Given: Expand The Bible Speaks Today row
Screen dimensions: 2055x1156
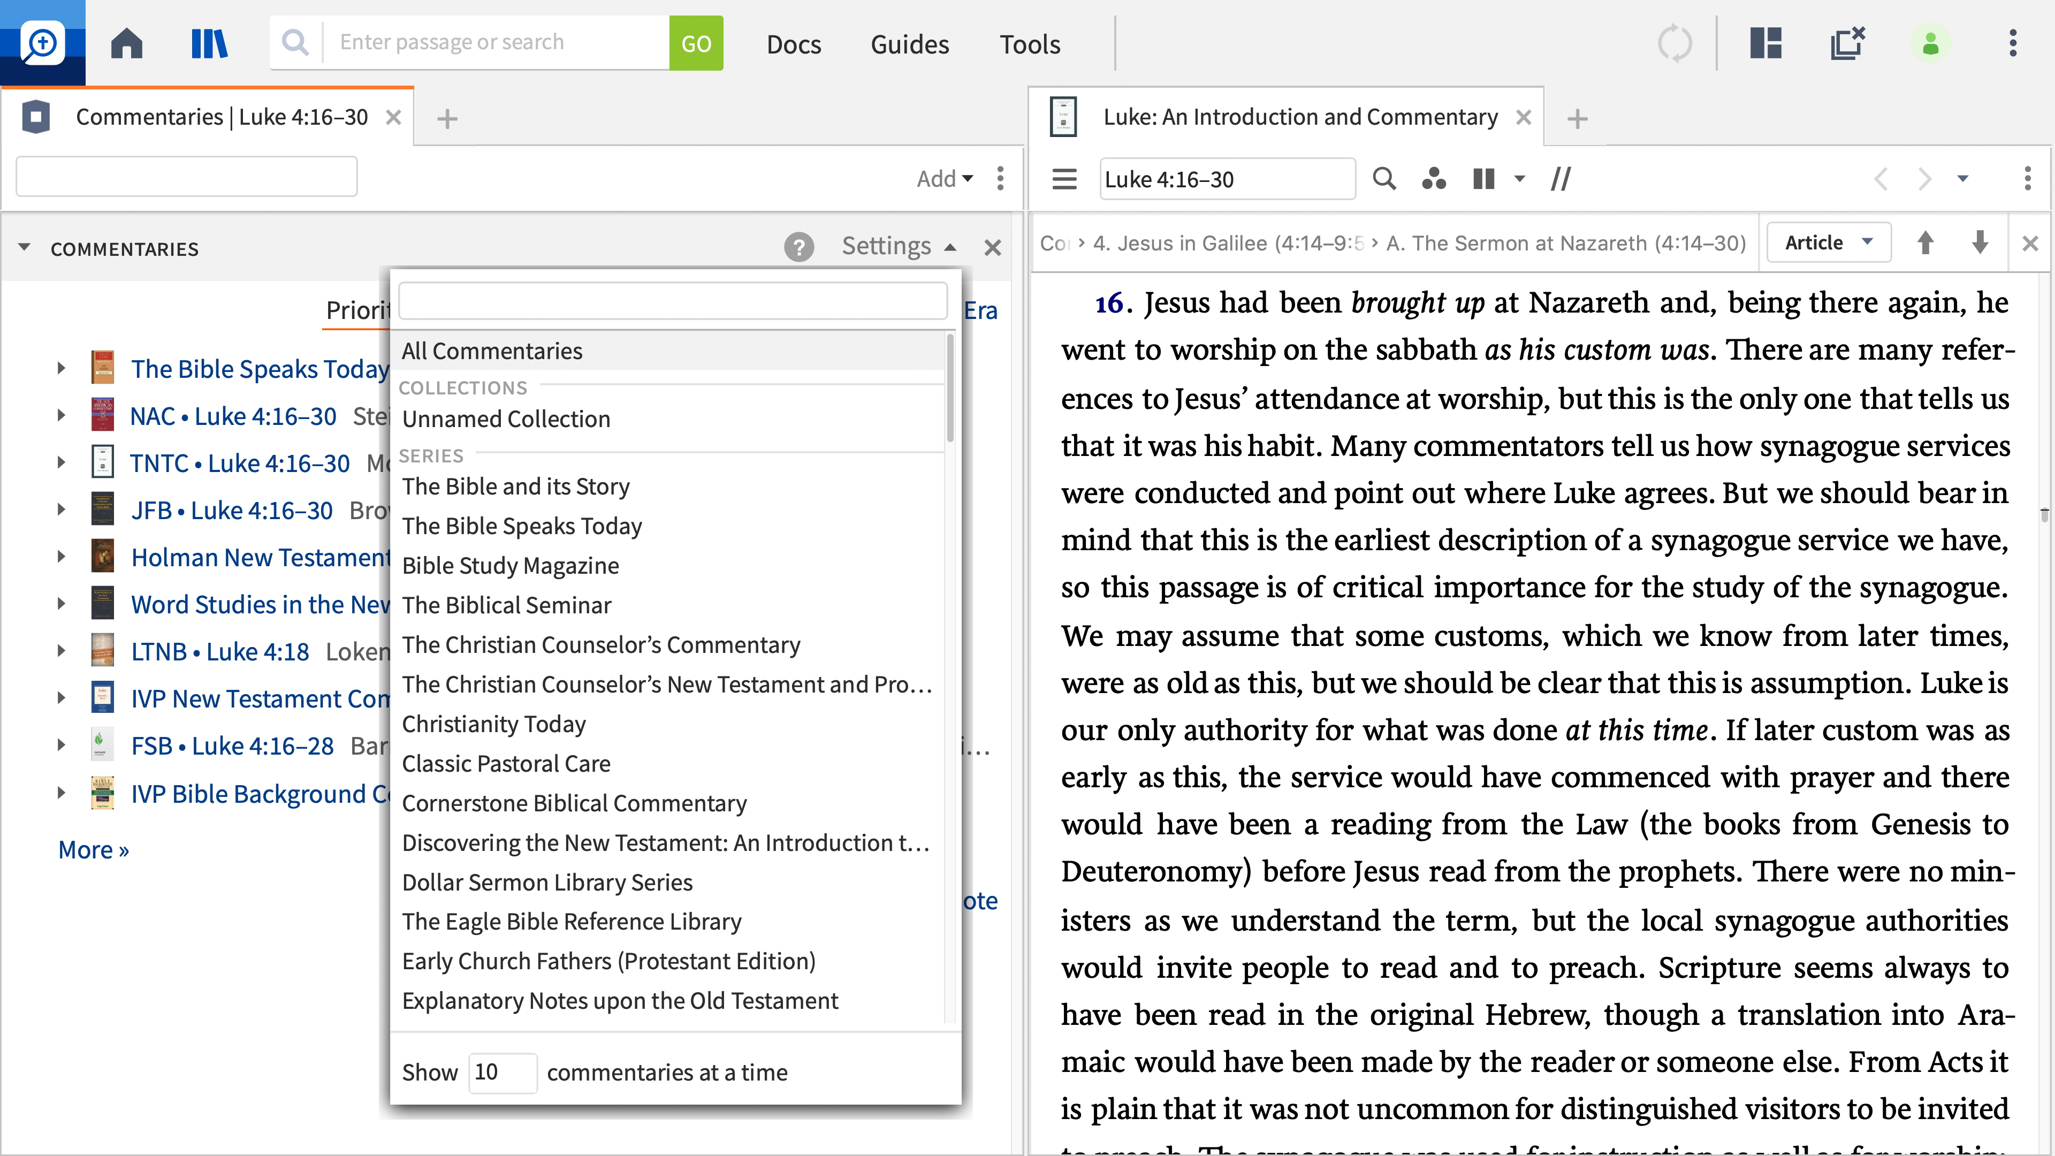Looking at the screenshot, I should click(62, 369).
